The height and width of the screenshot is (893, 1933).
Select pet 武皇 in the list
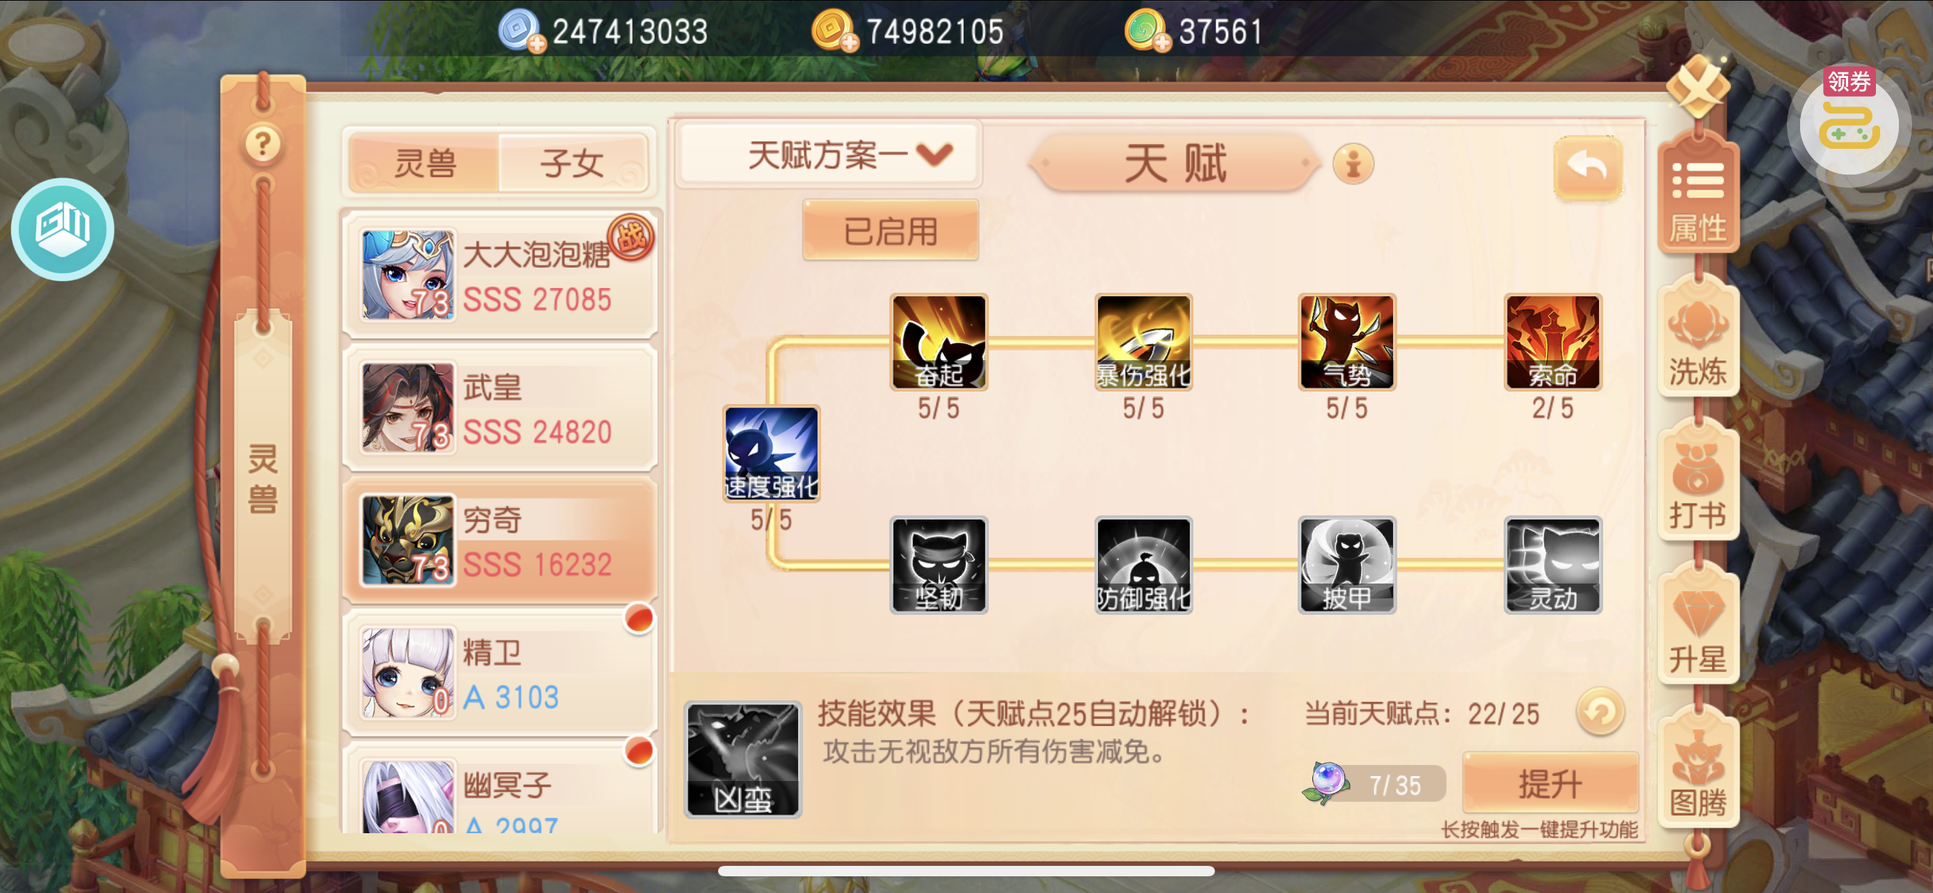tap(500, 409)
